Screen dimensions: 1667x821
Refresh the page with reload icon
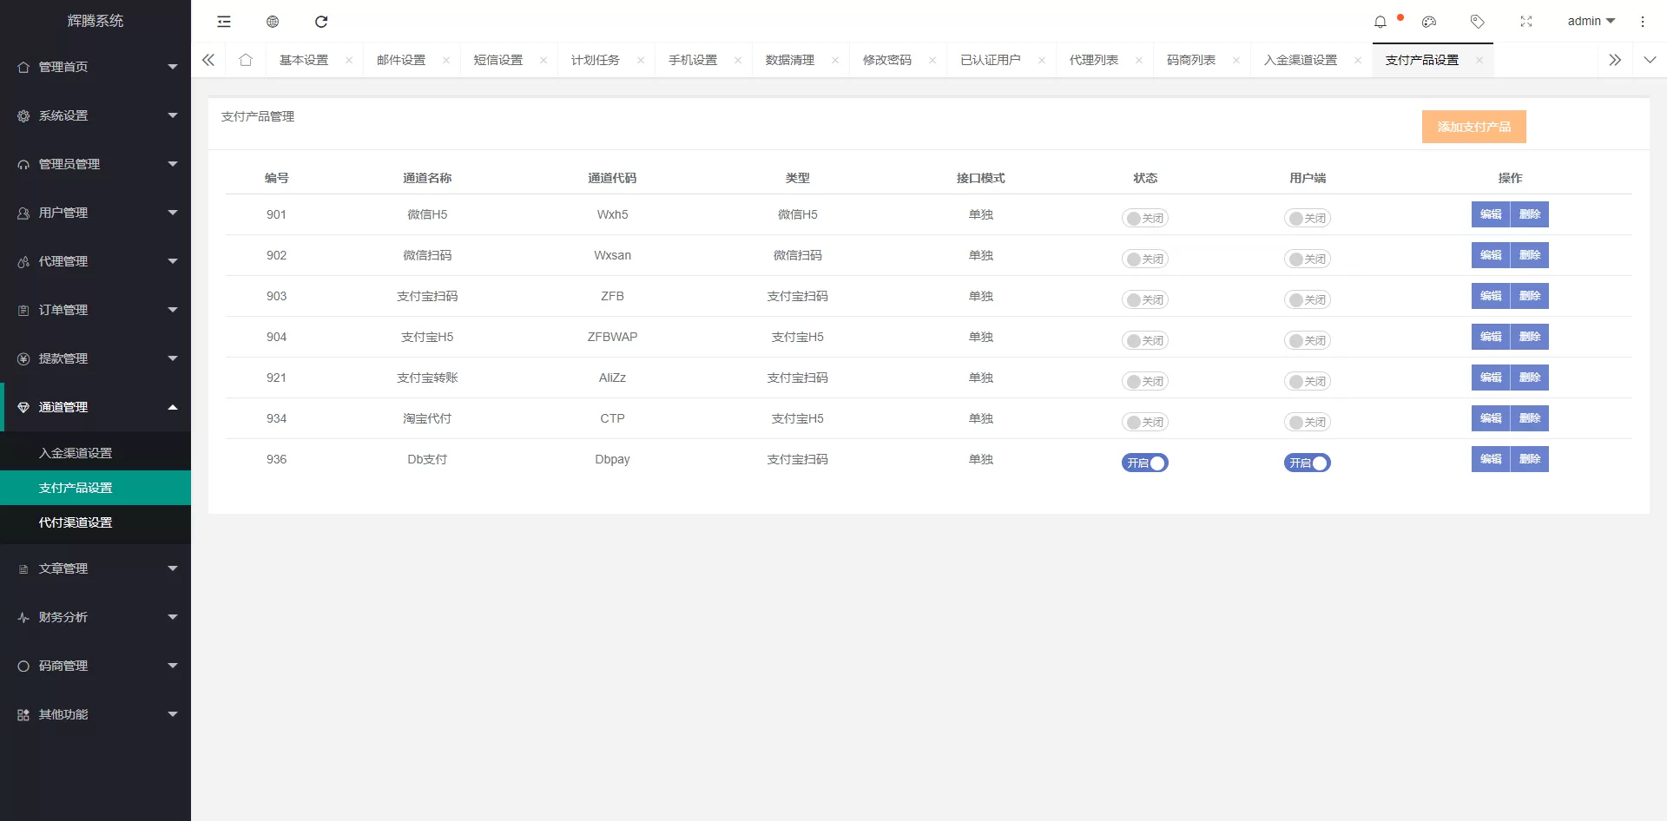pyautogui.click(x=321, y=22)
